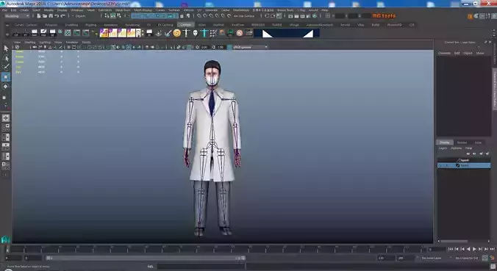Open Channels menu in Channel Box

click(x=444, y=53)
